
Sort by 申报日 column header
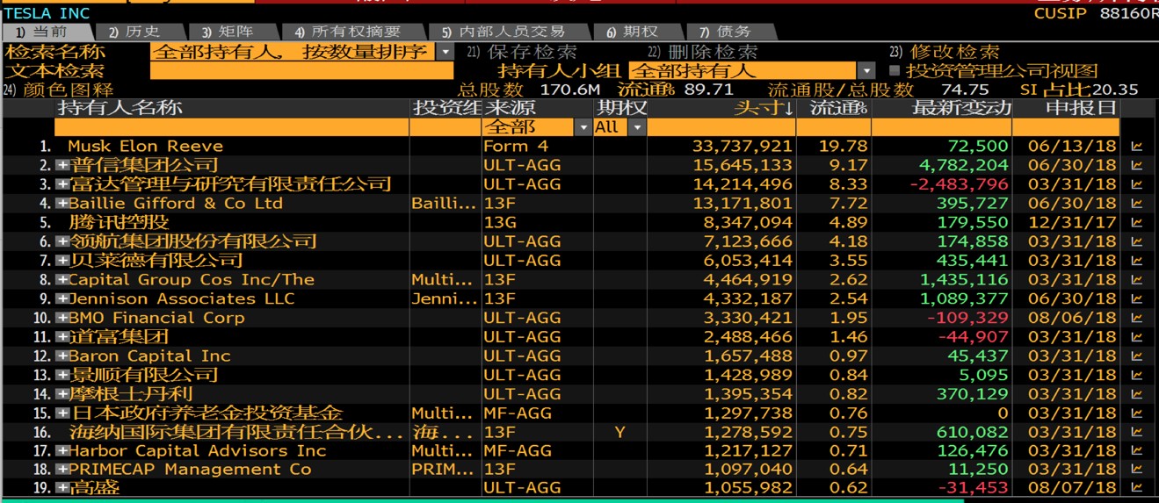pyautogui.click(x=1081, y=108)
